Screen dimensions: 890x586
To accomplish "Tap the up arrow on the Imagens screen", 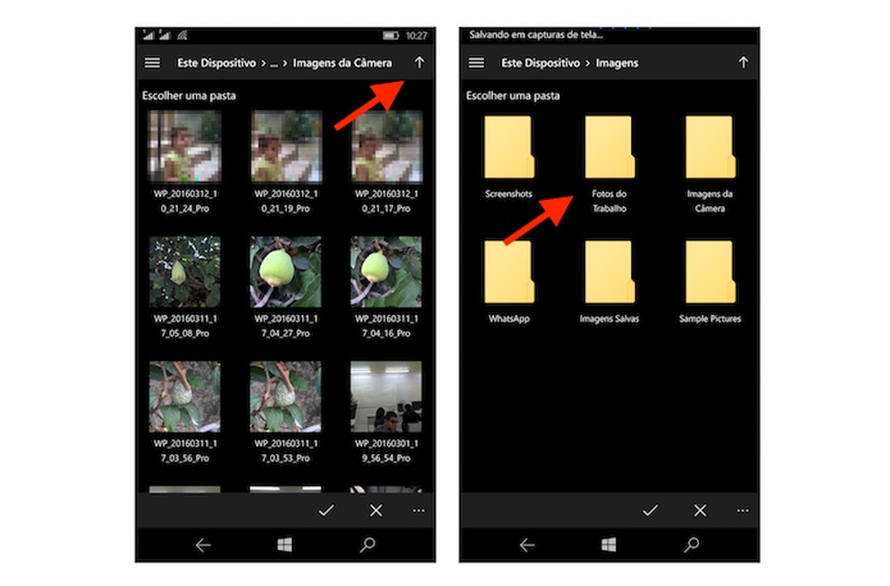I will (743, 62).
